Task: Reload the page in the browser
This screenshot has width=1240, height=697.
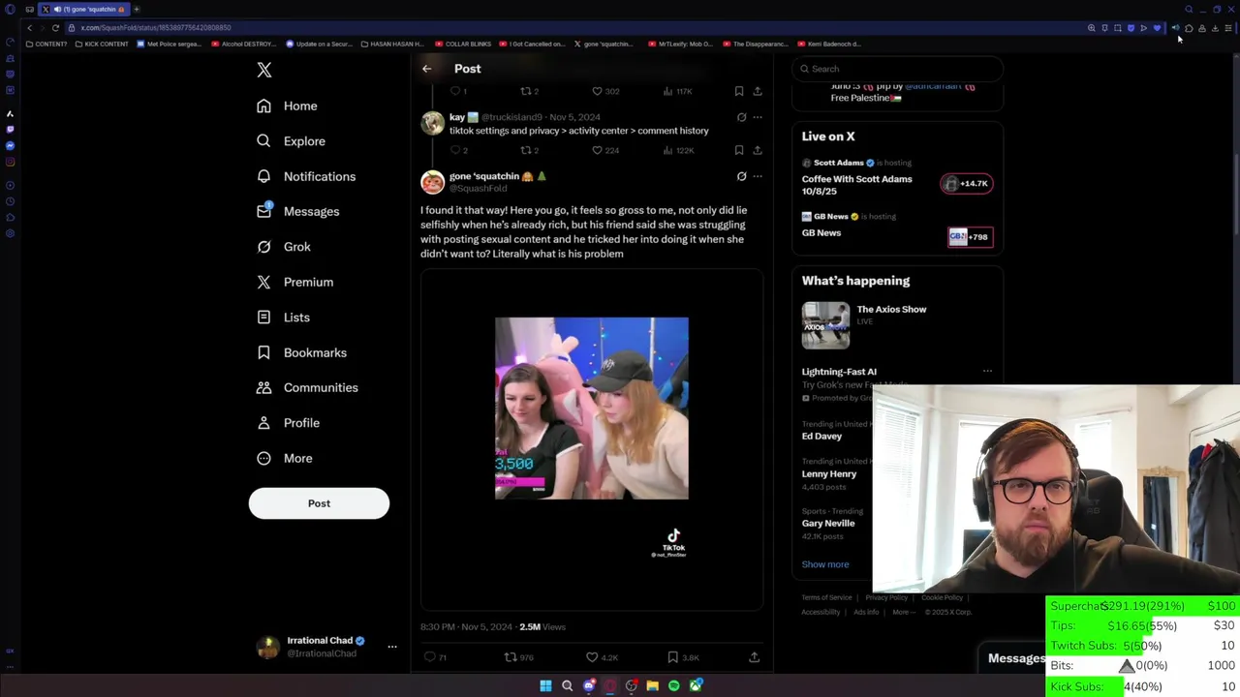Action: coord(55,28)
